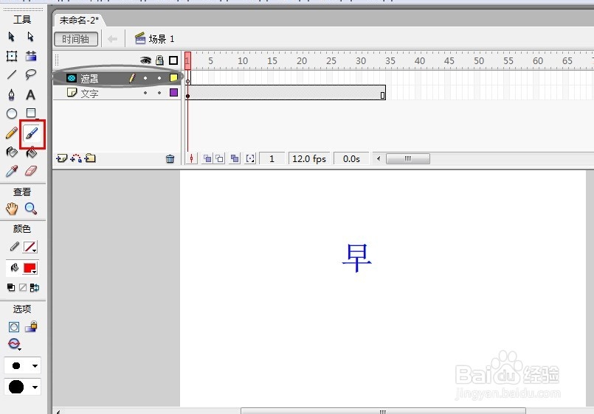The width and height of the screenshot is (594, 414).
Task: Open the stroke color picker
Action: coord(30,247)
